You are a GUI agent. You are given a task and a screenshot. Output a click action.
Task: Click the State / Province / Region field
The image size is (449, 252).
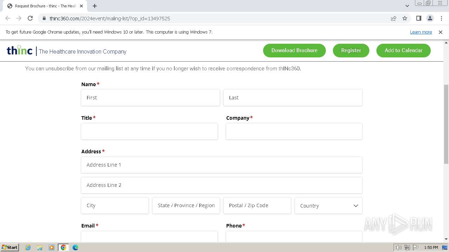[x=186, y=205]
